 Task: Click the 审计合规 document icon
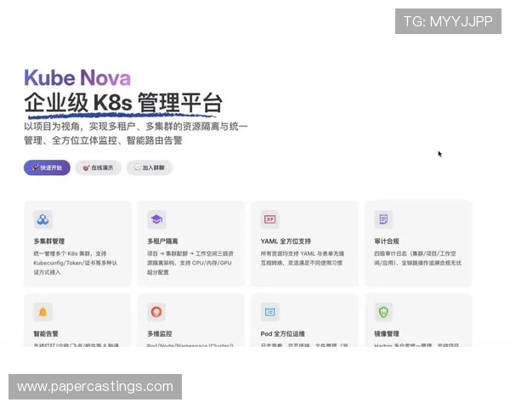point(383,219)
